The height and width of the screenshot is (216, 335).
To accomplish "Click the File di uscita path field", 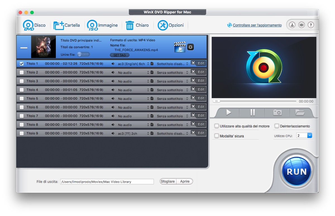I will (x=107, y=182).
